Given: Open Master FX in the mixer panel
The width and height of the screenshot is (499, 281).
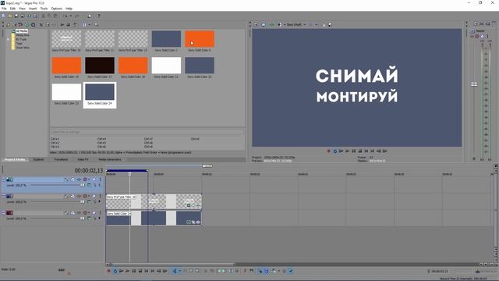Looking at the screenshot, I should (x=472, y=37).
